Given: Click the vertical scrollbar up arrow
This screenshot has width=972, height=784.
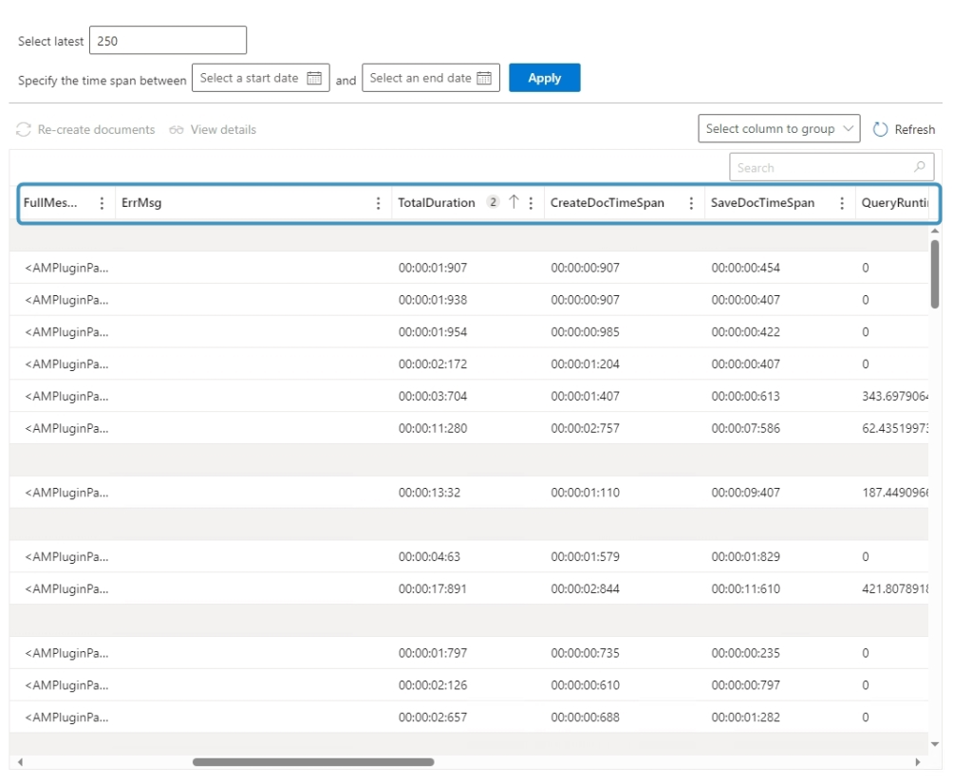Looking at the screenshot, I should click(935, 231).
